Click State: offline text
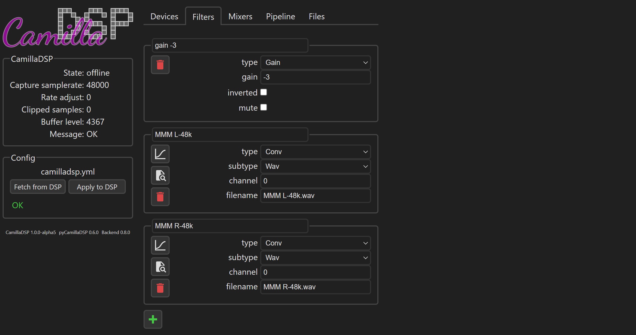This screenshot has width=636, height=335. (86, 73)
